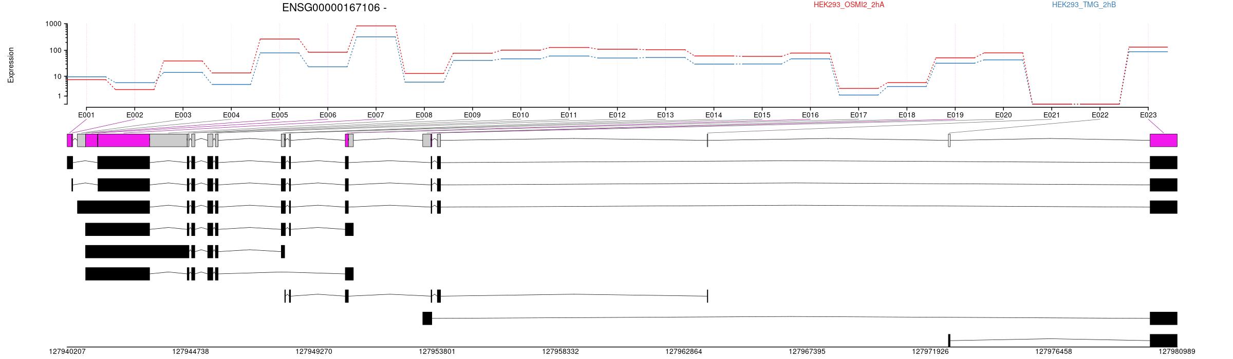Select exon label E018

point(907,115)
